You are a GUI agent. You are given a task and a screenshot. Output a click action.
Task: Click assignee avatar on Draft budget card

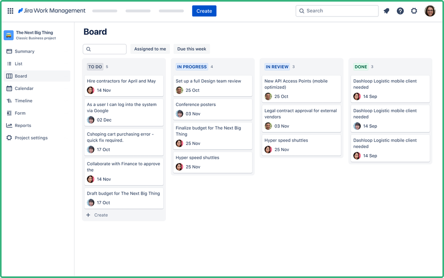91,203
